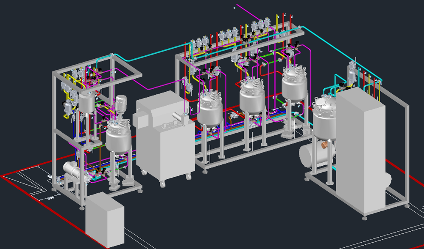Select the small gray box in the foreground
The image size is (424, 249).
(x=104, y=220)
